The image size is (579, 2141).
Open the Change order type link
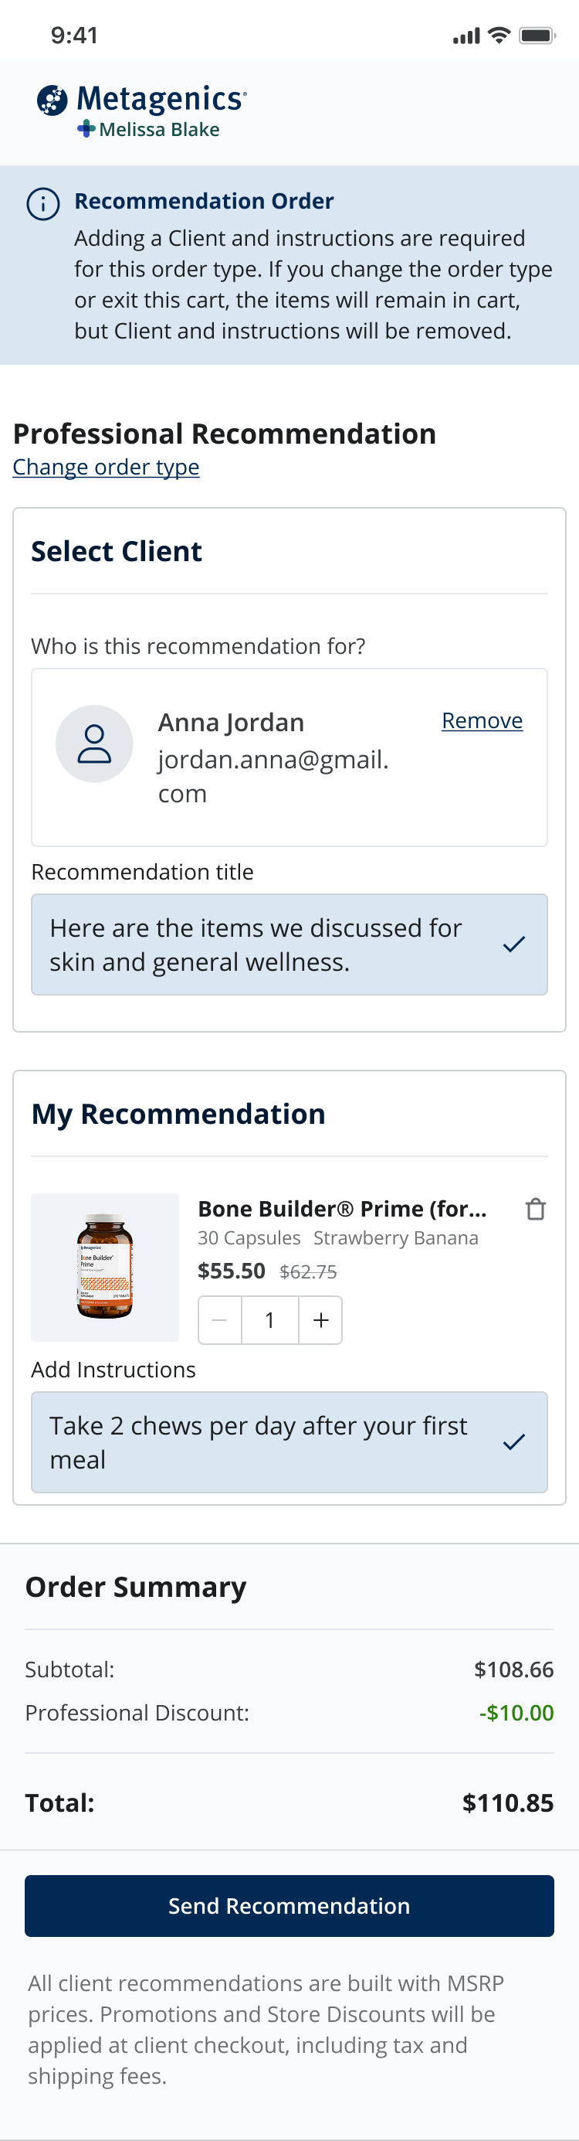(107, 467)
